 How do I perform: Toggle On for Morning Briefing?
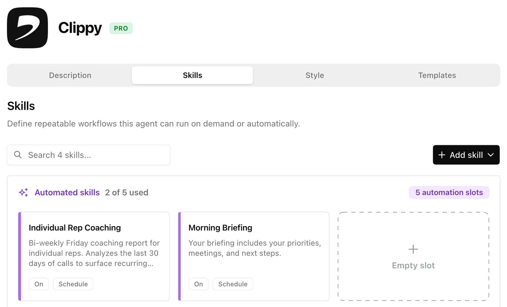pos(199,284)
